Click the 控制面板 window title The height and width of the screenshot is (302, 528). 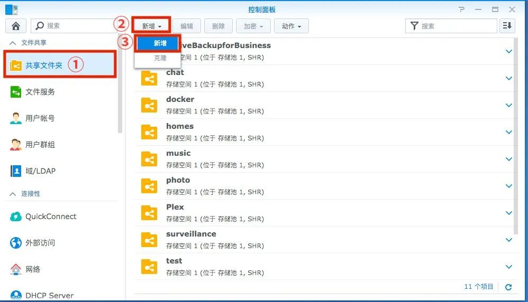[x=262, y=10]
